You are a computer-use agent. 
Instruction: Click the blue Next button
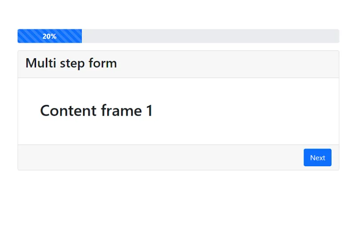click(317, 157)
